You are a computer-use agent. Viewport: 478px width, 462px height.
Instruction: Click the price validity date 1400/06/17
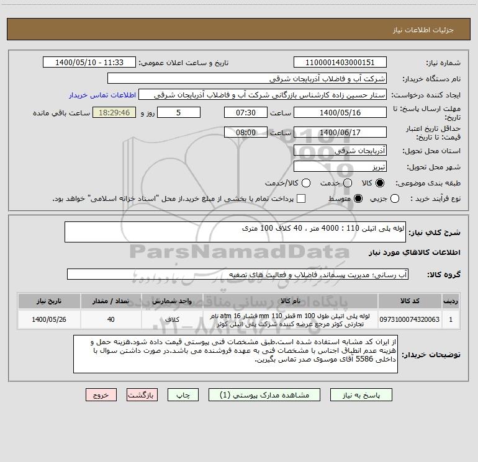pos(340,132)
